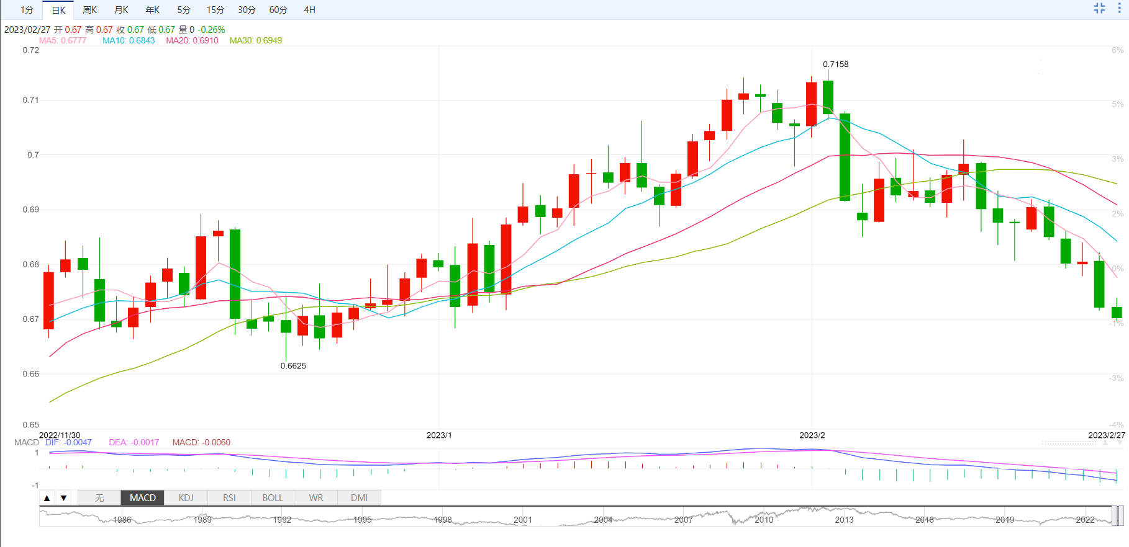Jump to 1998 on the overview timeline
The image size is (1129, 547).
tap(443, 520)
